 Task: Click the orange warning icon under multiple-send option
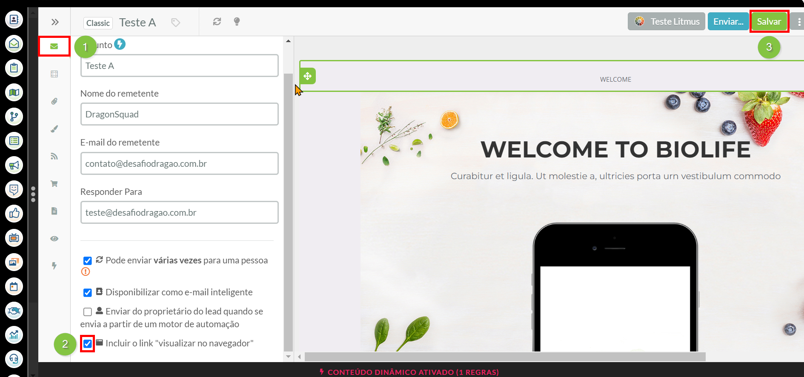click(86, 271)
